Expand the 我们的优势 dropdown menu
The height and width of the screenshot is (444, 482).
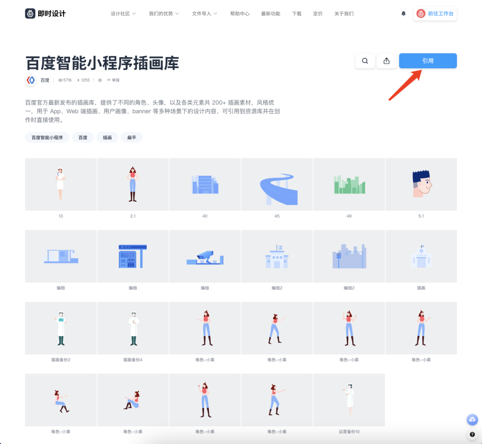(x=164, y=13)
